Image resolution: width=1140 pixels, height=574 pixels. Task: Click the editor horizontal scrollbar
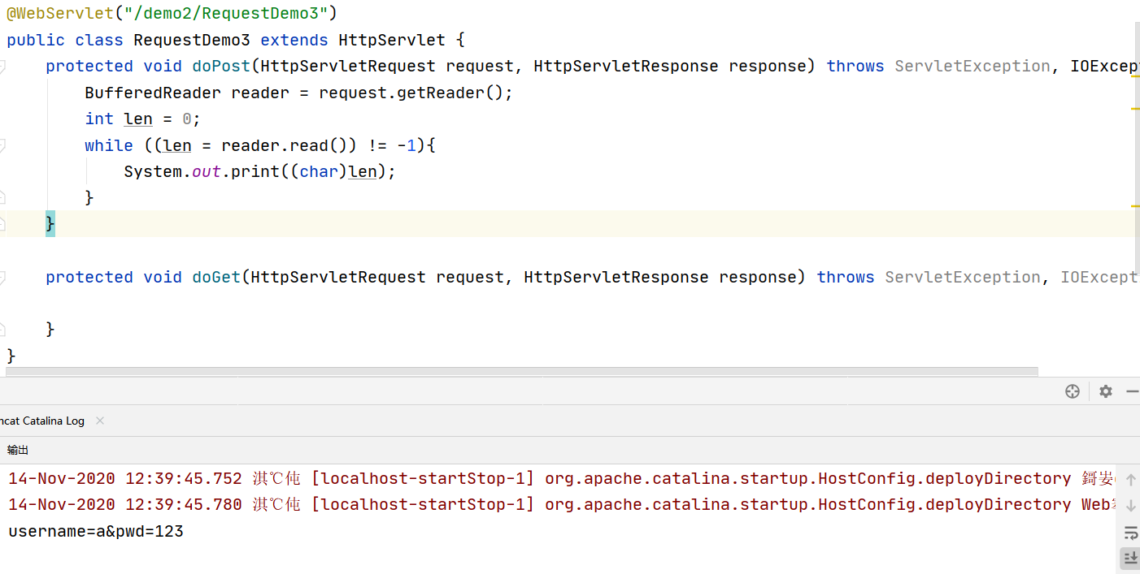tap(522, 372)
